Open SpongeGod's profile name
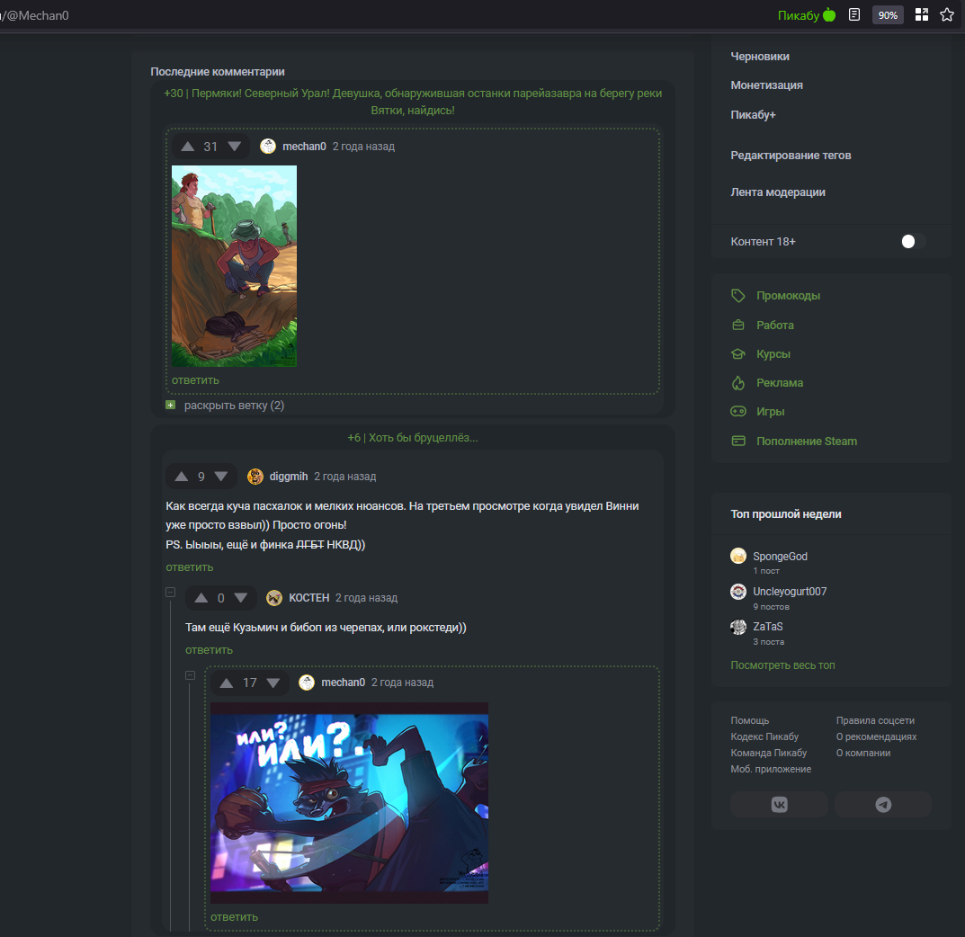 (780, 556)
